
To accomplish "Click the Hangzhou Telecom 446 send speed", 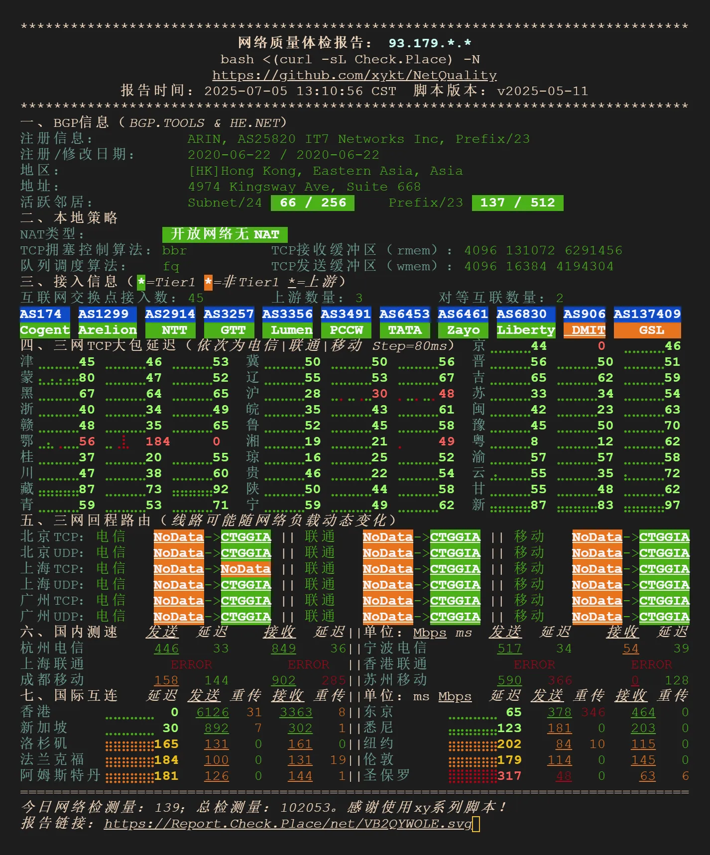I will (166, 648).
